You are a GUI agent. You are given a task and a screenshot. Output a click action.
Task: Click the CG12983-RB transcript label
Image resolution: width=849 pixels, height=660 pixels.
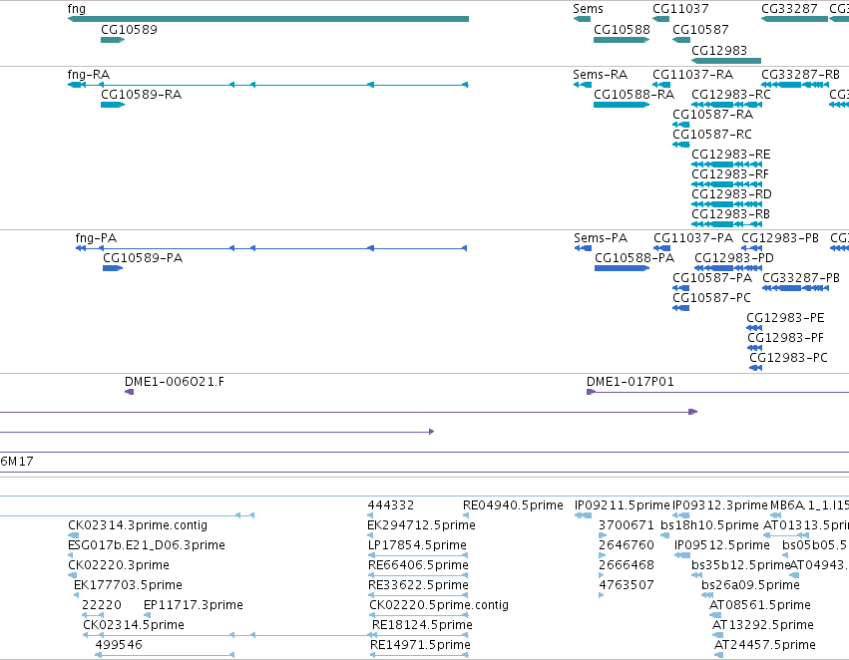[730, 214]
